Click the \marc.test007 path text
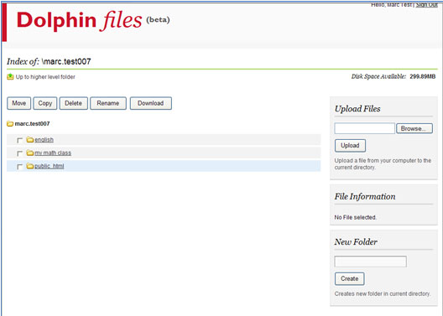Viewport: 443px width, 316px height. tap(66, 61)
